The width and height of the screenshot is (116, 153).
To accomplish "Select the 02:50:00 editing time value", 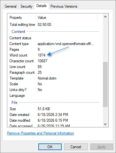I will click(x=44, y=25).
